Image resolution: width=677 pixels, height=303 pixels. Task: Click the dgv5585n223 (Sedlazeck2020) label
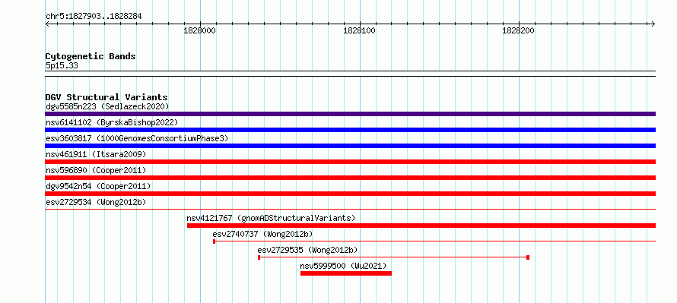[107, 106]
